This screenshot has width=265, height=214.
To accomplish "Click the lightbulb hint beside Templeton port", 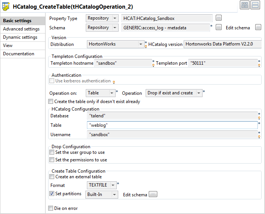I will [x=259, y=65].
